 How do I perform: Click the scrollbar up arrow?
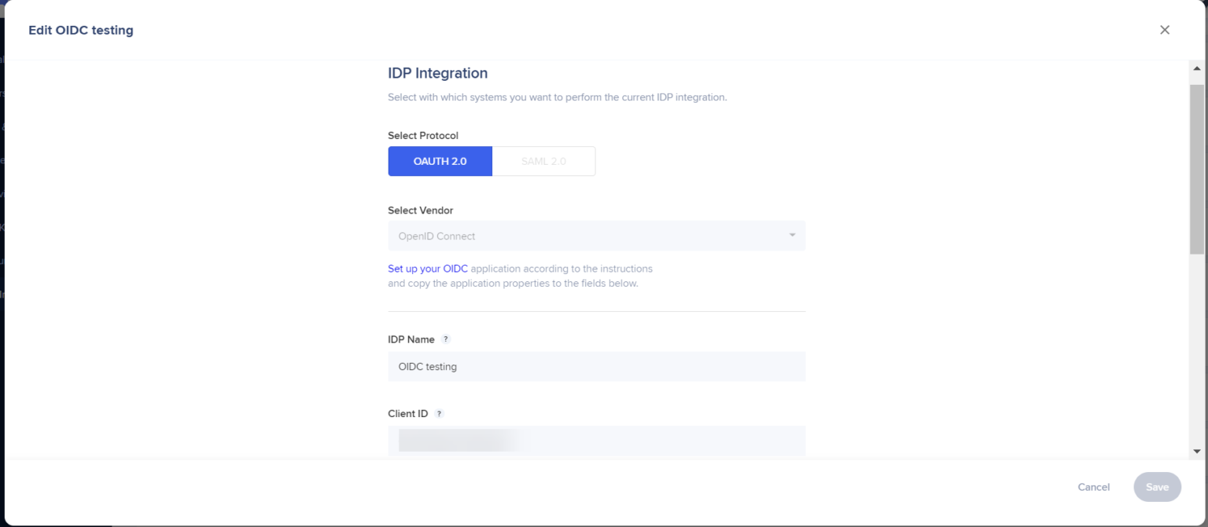[1198, 68]
